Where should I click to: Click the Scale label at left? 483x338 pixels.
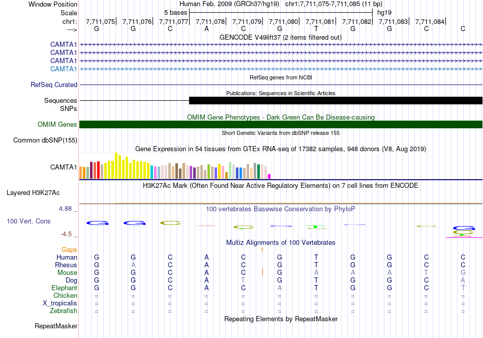click(x=69, y=13)
